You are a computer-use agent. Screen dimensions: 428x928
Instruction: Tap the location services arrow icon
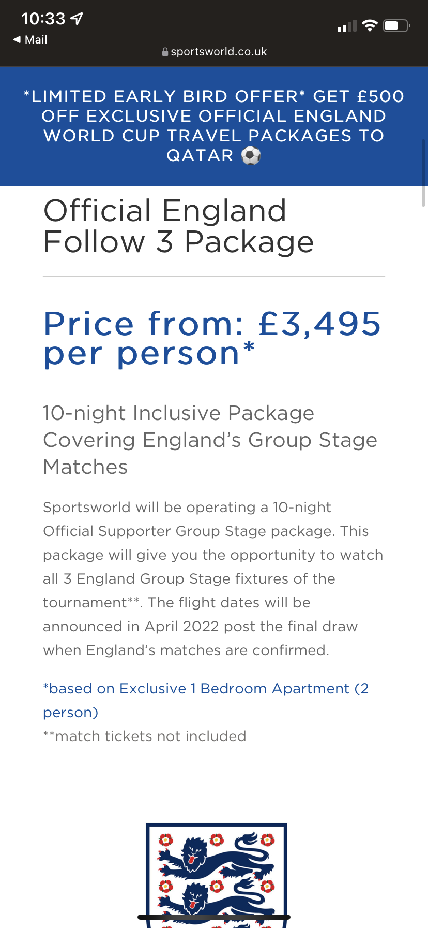tap(77, 19)
